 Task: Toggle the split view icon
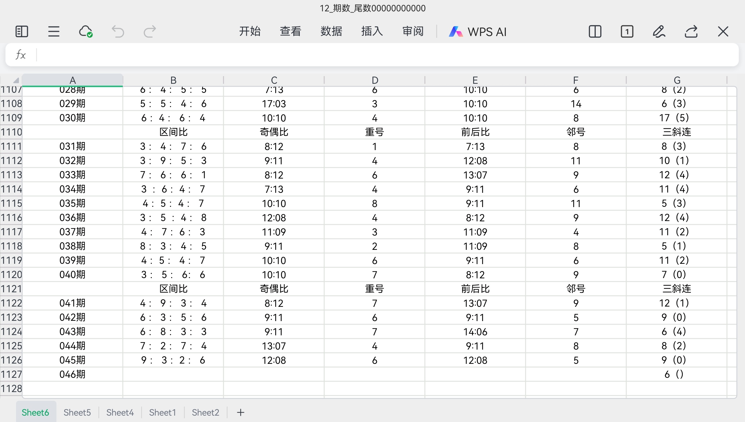pyautogui.click(x=595, y=31)
